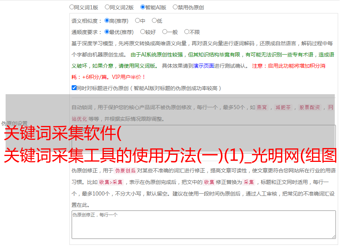
Task: Toggle 同时对标题进行伪原创 checkbox
Action: click(74, 88)
